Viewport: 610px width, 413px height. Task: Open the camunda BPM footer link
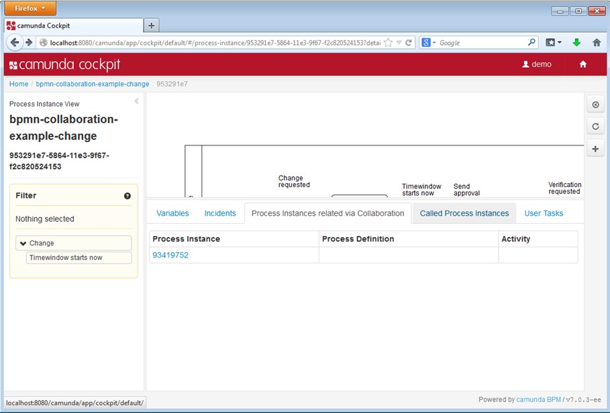(x=538, y=400)
